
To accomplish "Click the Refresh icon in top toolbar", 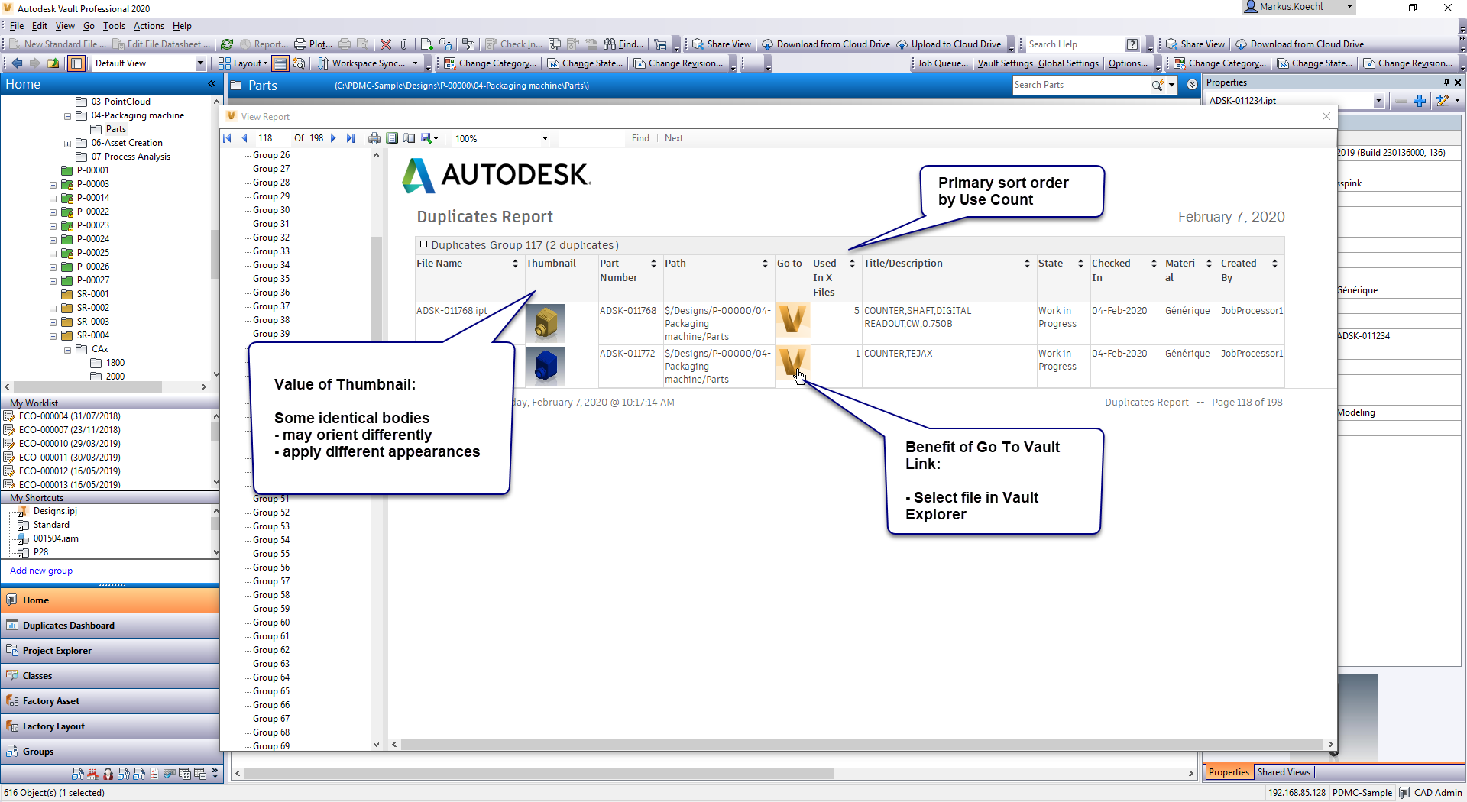I will [x=227, y=44].
